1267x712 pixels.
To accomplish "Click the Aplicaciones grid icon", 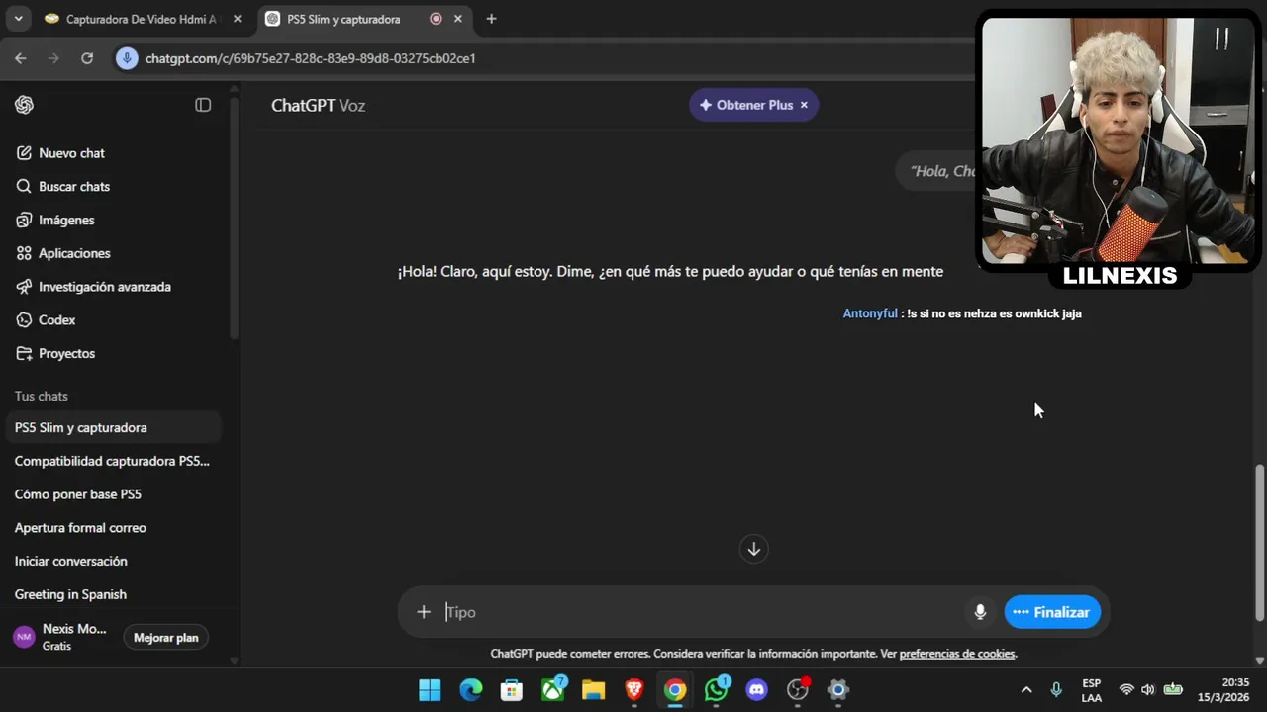I will pos(24,253).
